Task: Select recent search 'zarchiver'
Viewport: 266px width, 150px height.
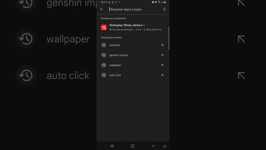Action: click(133, 45)
